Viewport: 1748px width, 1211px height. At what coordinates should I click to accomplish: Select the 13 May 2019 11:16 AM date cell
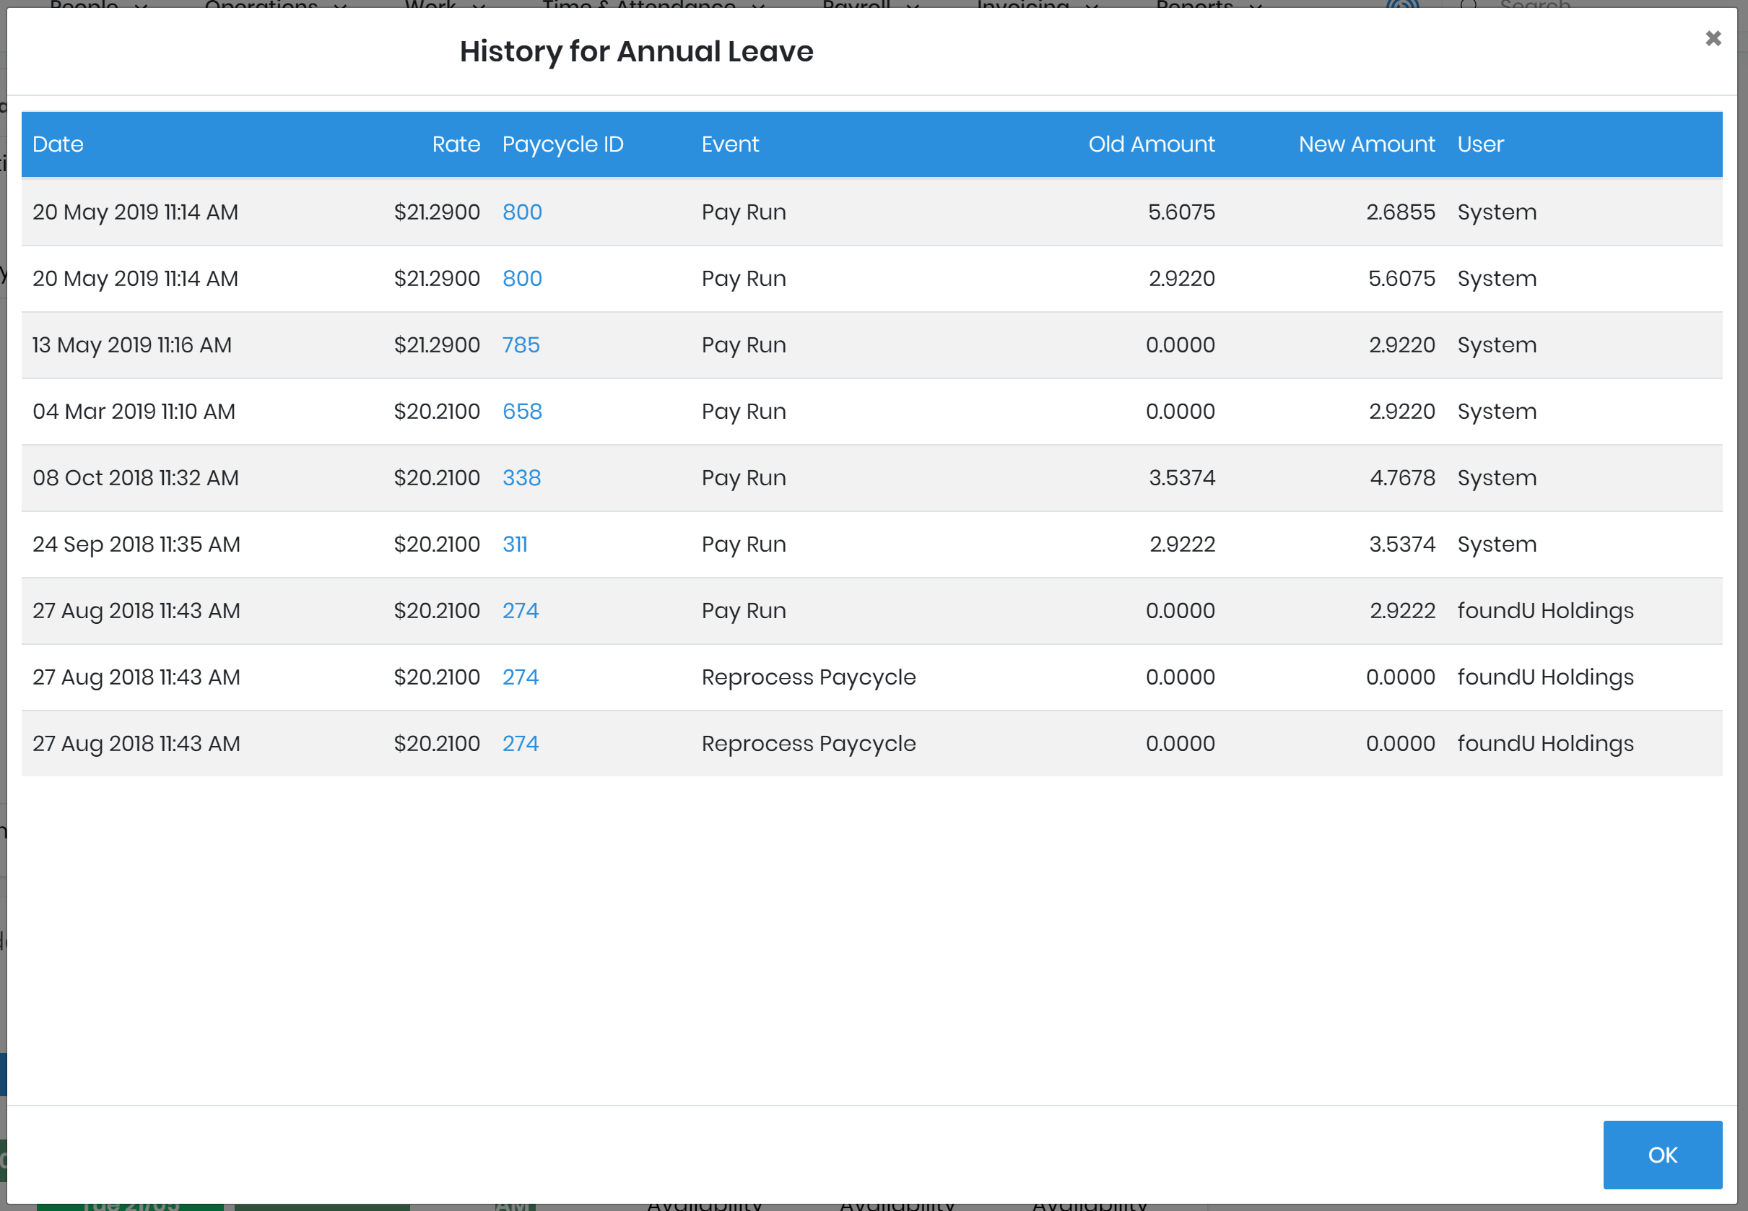132,345
